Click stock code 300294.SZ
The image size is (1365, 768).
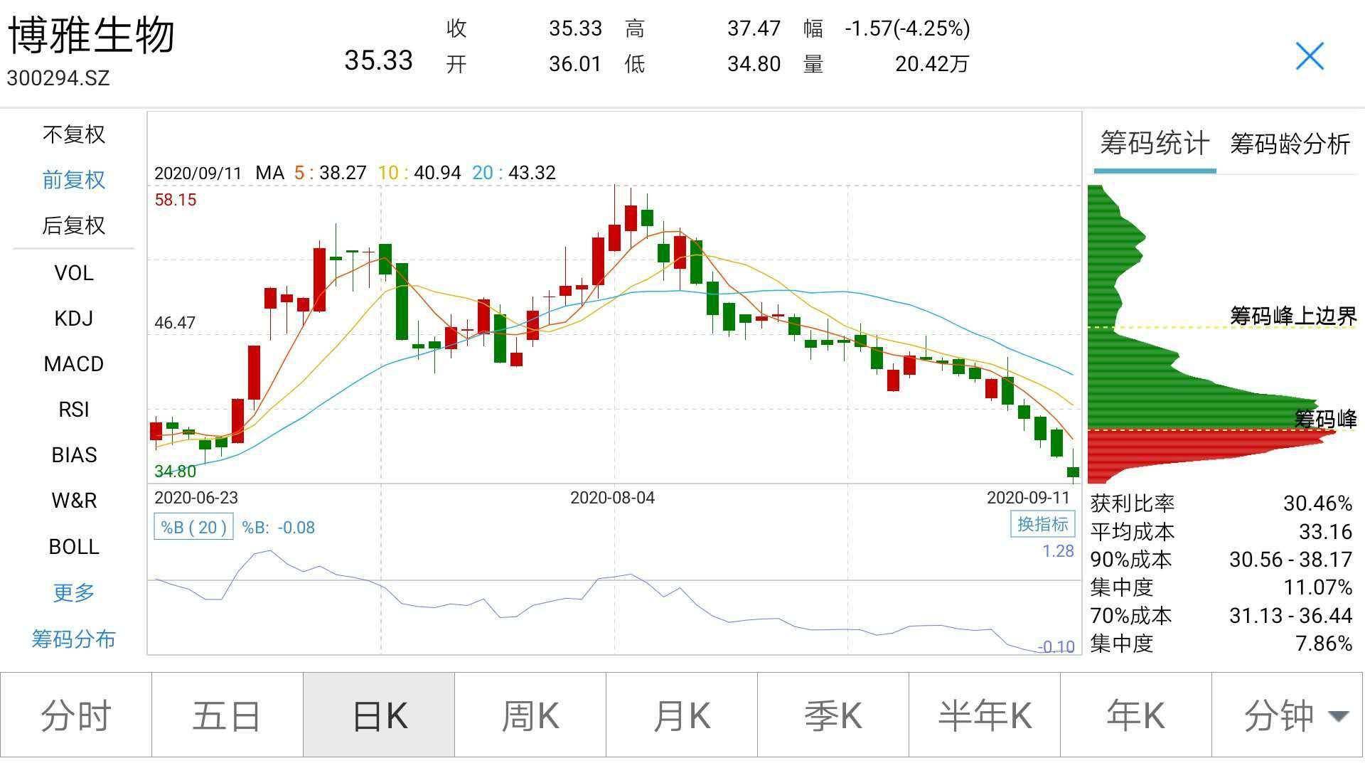pyautogui.click(x=58, y=78)
